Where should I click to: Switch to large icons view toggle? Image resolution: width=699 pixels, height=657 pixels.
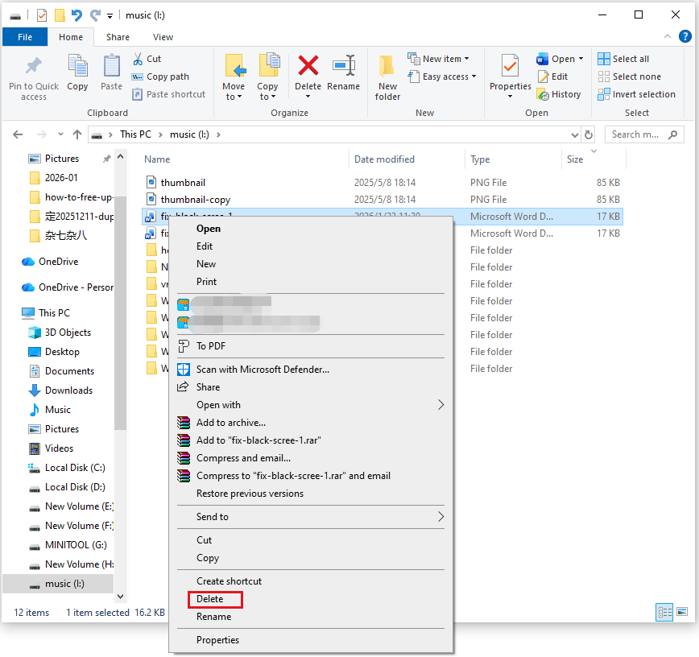(683, 613)
